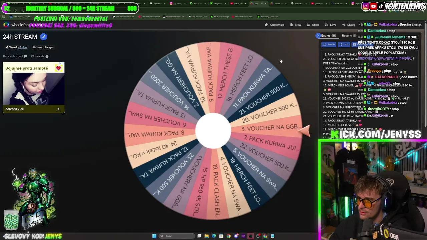Image resolution: width=427 pixels, height=240 pixels.
Task: Click the Share button
Action: pos(348,25)
